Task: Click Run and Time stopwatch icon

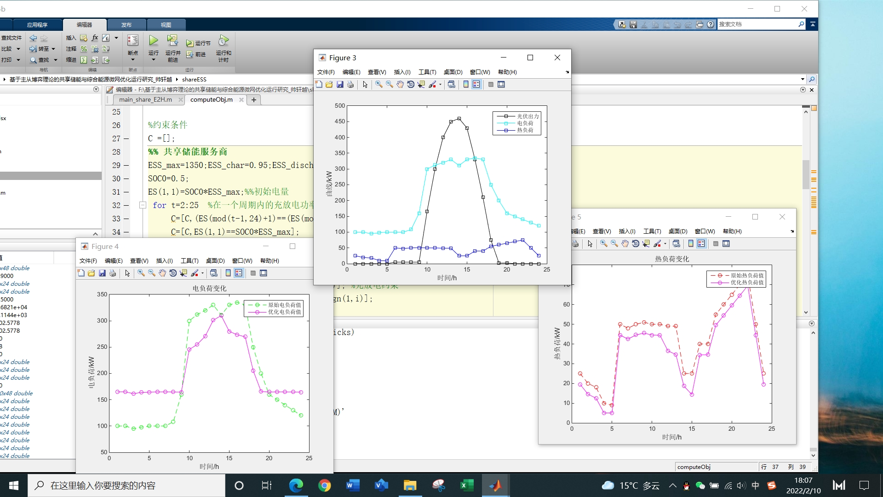Action: [224, 41]
